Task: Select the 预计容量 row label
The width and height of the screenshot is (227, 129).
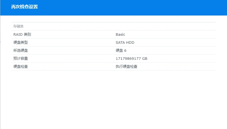Action: tap(20, 59)
